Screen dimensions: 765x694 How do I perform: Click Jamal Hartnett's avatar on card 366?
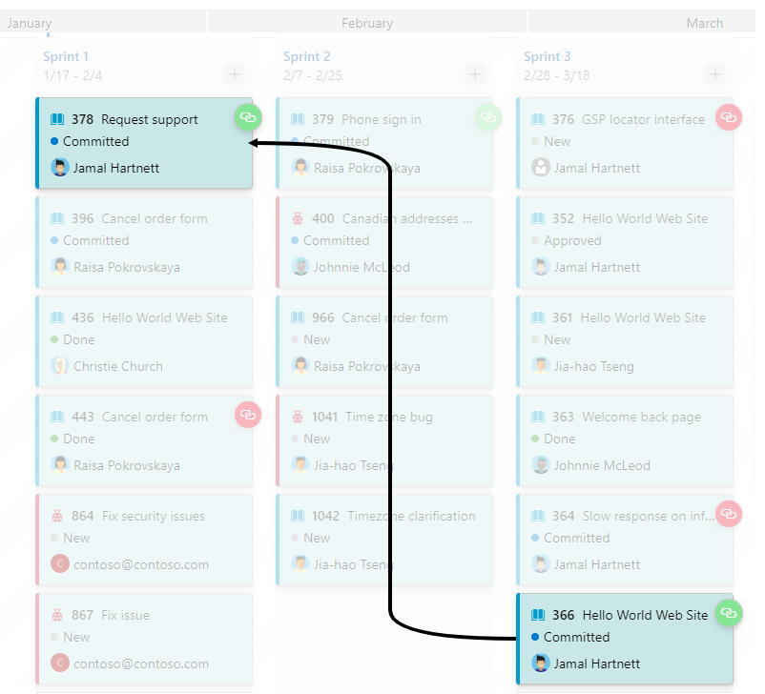(541, 663)
